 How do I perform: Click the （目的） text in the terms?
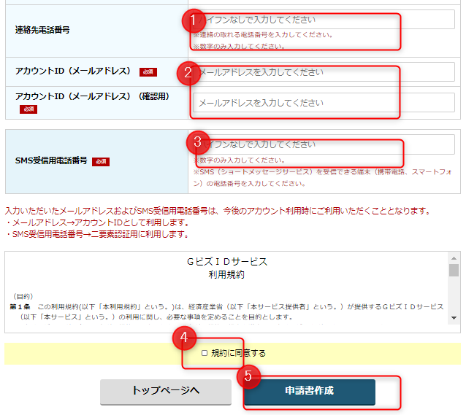coord(23,296)
